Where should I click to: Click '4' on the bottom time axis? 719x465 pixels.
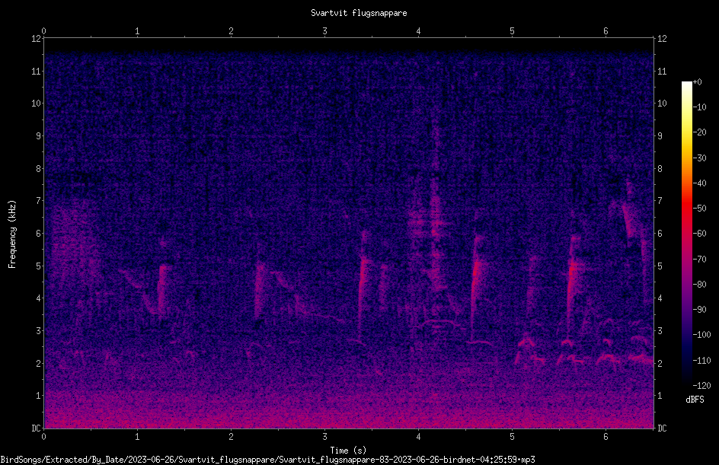pyautogui.click(x=418, y=437)
